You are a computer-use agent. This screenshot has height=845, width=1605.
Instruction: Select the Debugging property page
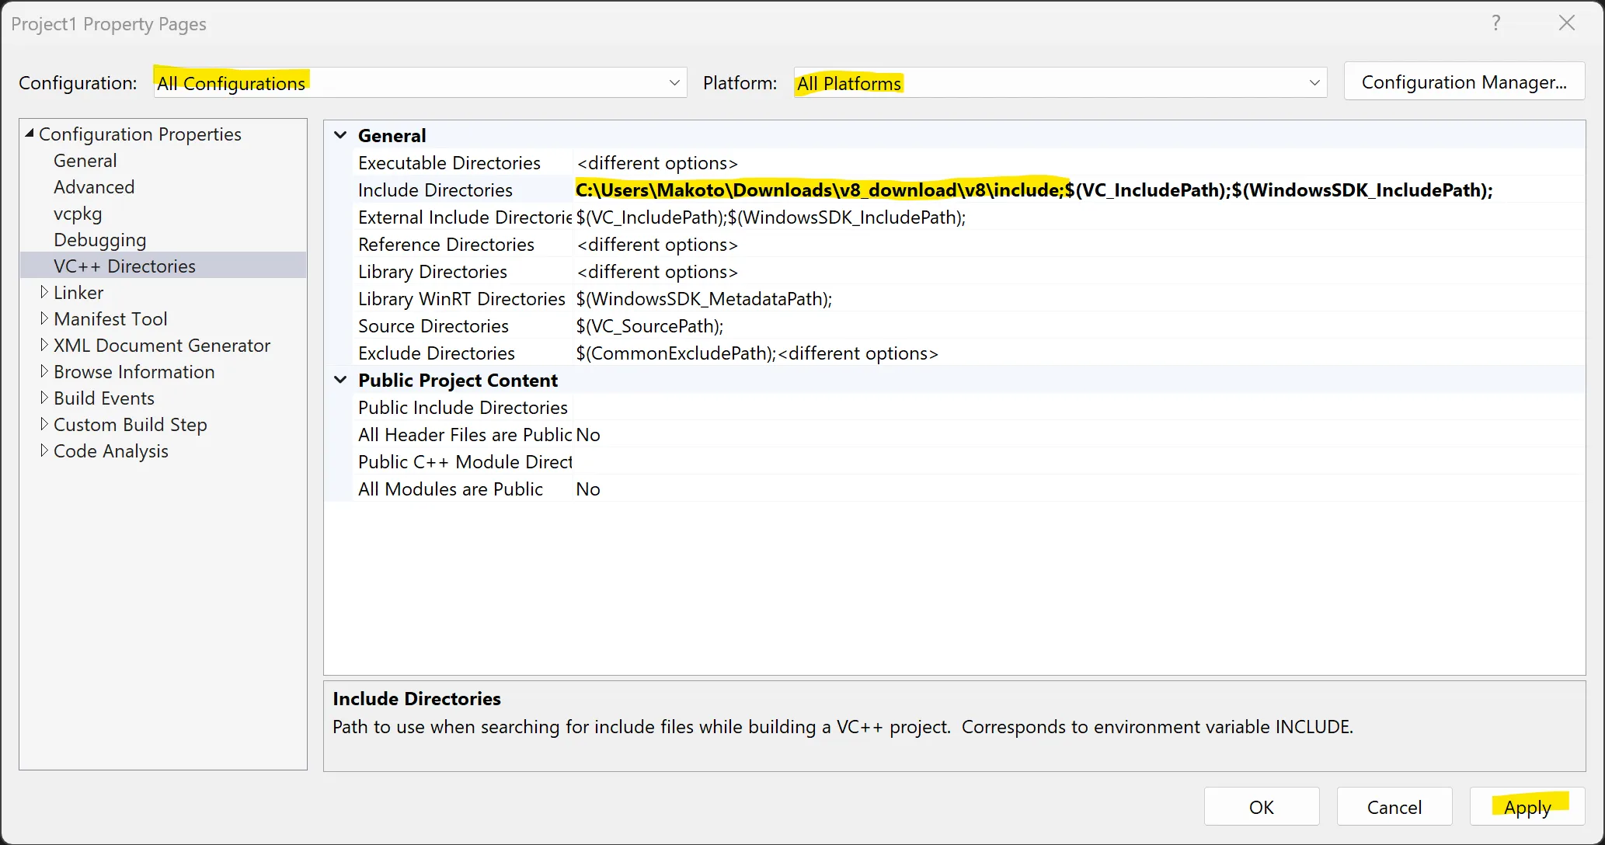click(x=99, y=240)
